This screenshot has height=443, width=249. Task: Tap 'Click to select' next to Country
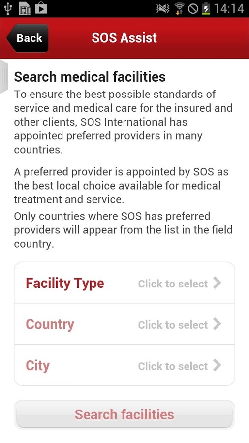coord(173,325)
